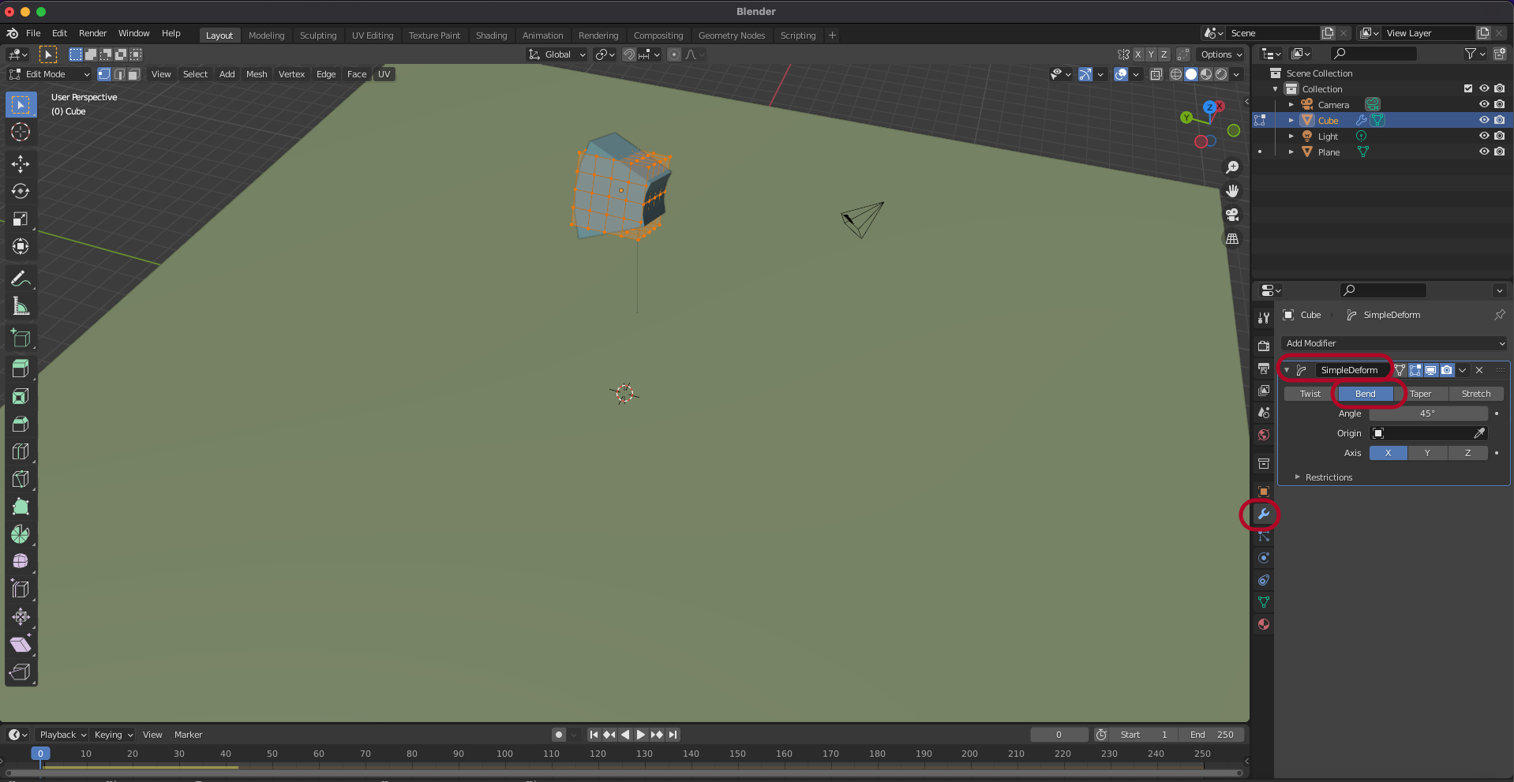The image size is (1514, 782).
Task: Click the End frame 250 field
Action: pyautogui.click(x=1212, y=735)
